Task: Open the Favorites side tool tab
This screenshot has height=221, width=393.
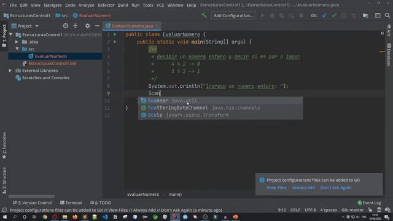Action: (4, 146)
